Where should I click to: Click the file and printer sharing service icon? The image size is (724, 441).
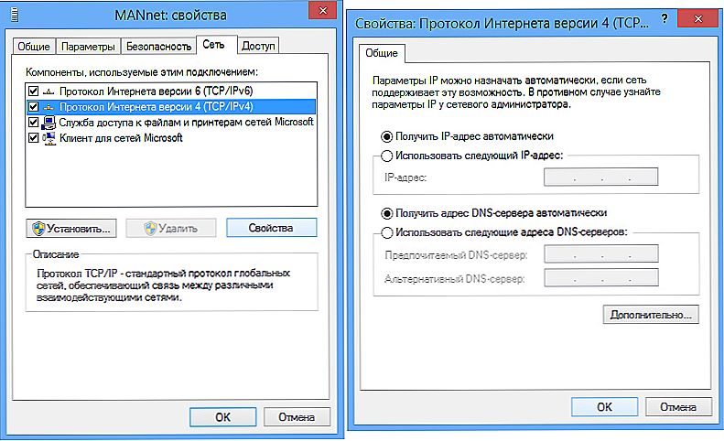(49, 123)
